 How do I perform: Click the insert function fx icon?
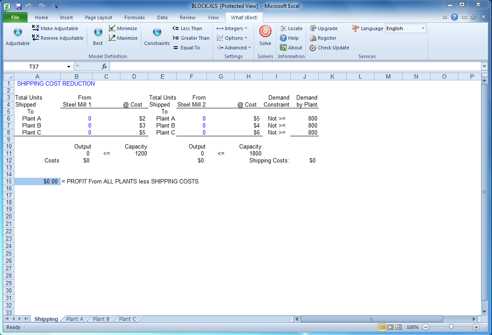coord(104,66)
